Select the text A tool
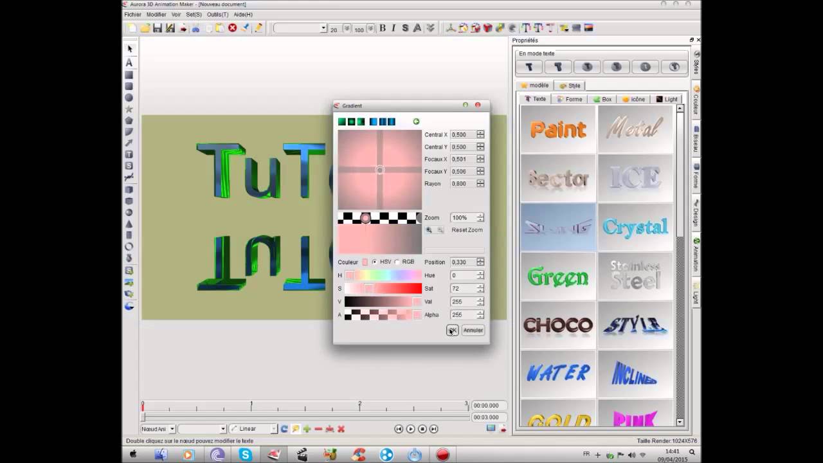823x463 pixels. click(x=129, y=62)
